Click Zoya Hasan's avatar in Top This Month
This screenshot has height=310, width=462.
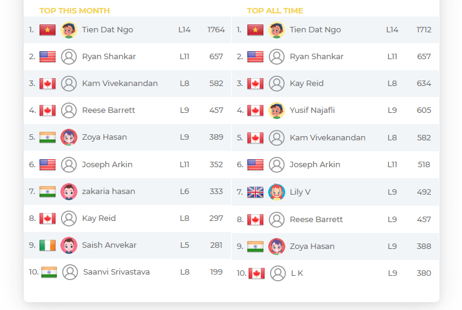69,137
